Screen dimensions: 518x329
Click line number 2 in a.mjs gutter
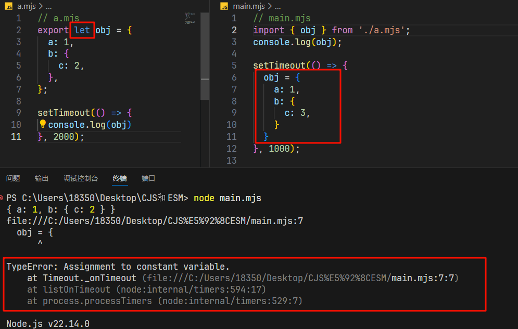[x=19, y=30]
